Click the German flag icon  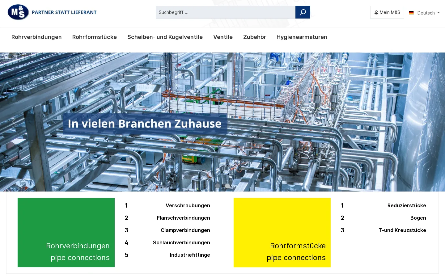point(411,13)
